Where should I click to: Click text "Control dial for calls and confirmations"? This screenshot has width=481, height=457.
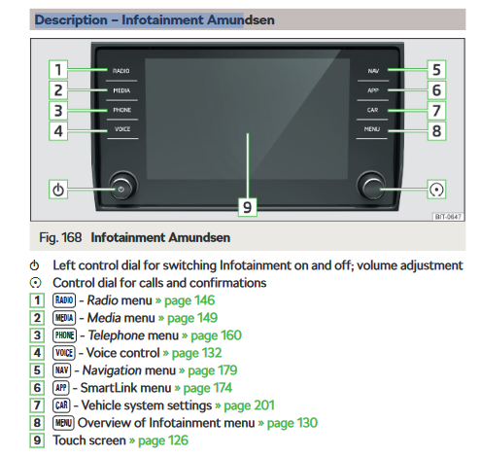159,283
